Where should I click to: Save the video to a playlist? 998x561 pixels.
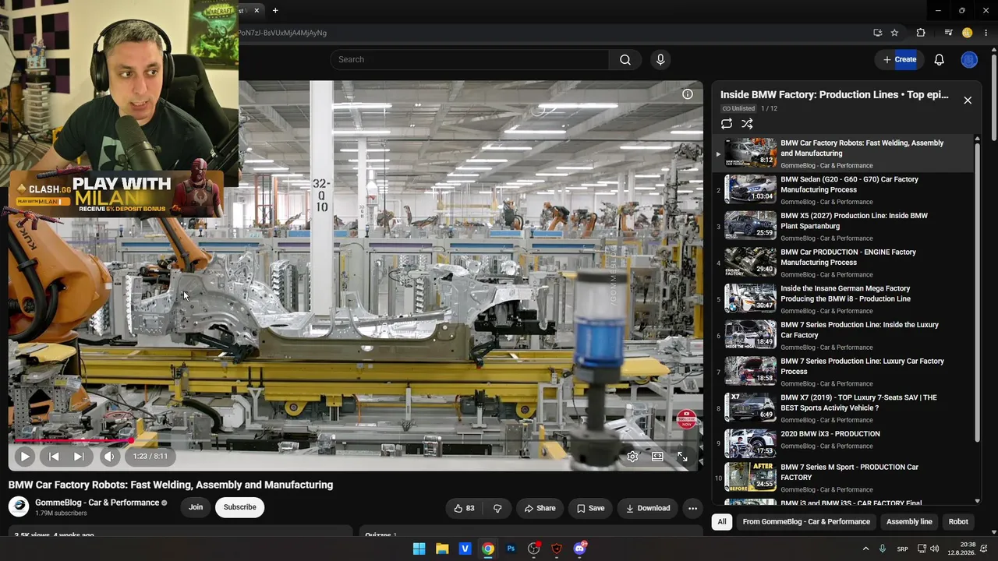click(590, 508)
